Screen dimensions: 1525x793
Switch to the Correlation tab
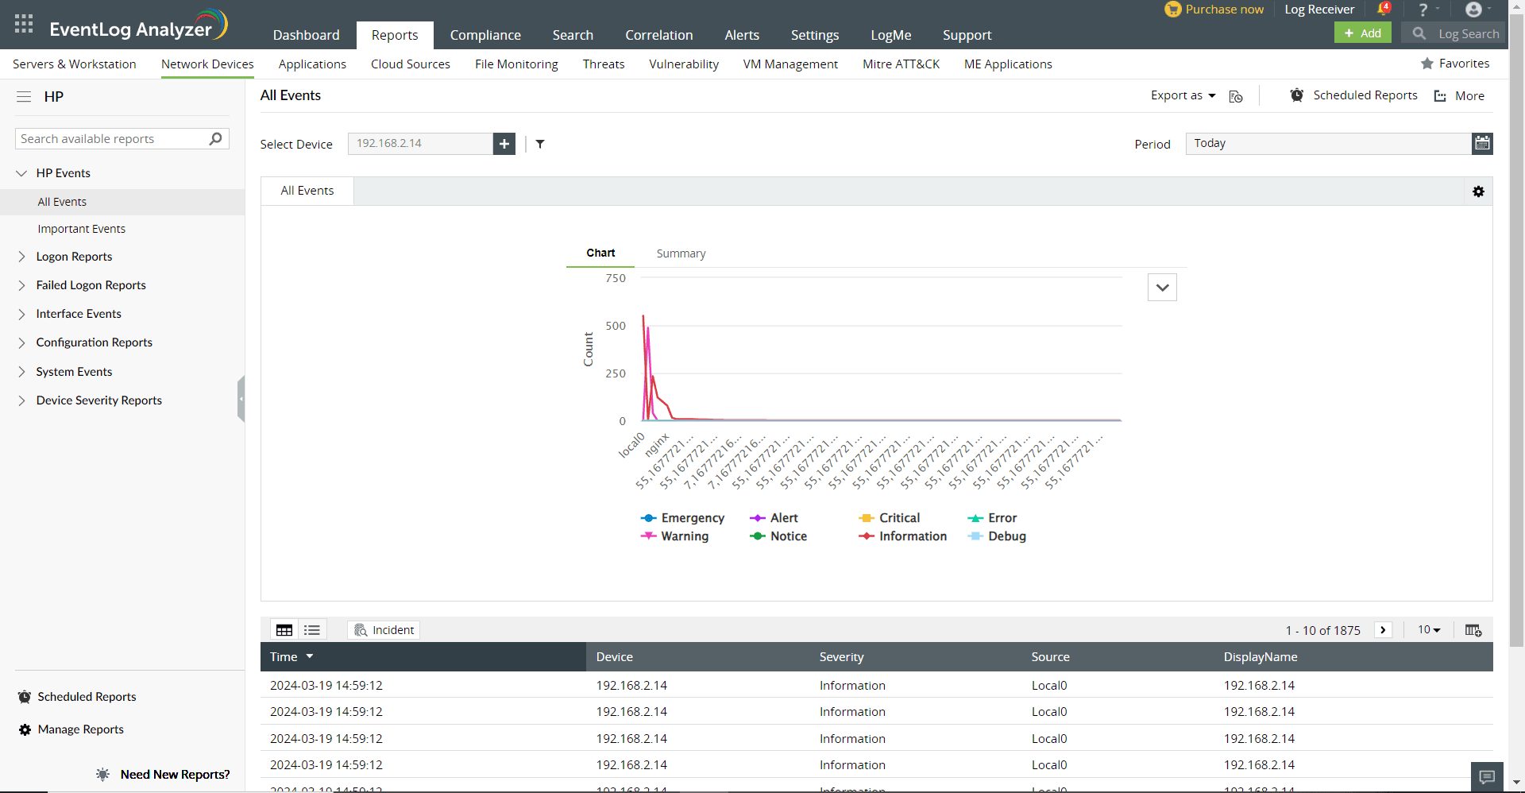(658, 35)
